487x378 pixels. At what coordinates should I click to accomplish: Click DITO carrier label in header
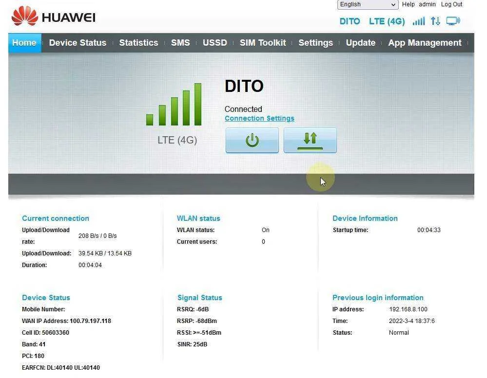pyautogui.click(x=350, y=21)
